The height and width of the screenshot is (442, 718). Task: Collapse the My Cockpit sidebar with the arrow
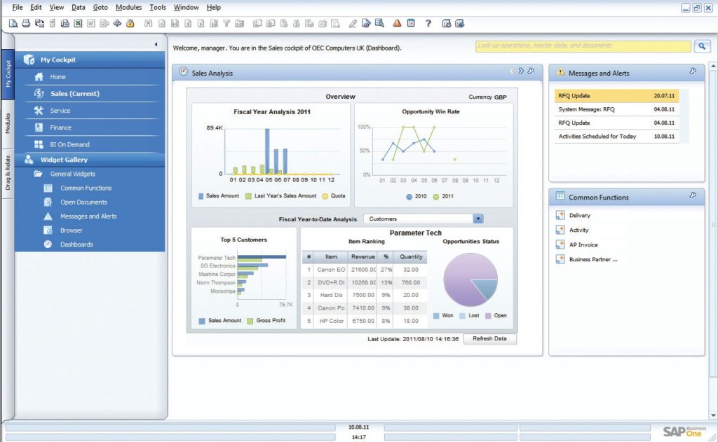(156, 43)
